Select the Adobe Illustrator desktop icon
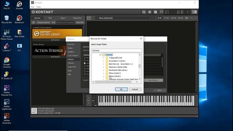 (x=7, y=119)
